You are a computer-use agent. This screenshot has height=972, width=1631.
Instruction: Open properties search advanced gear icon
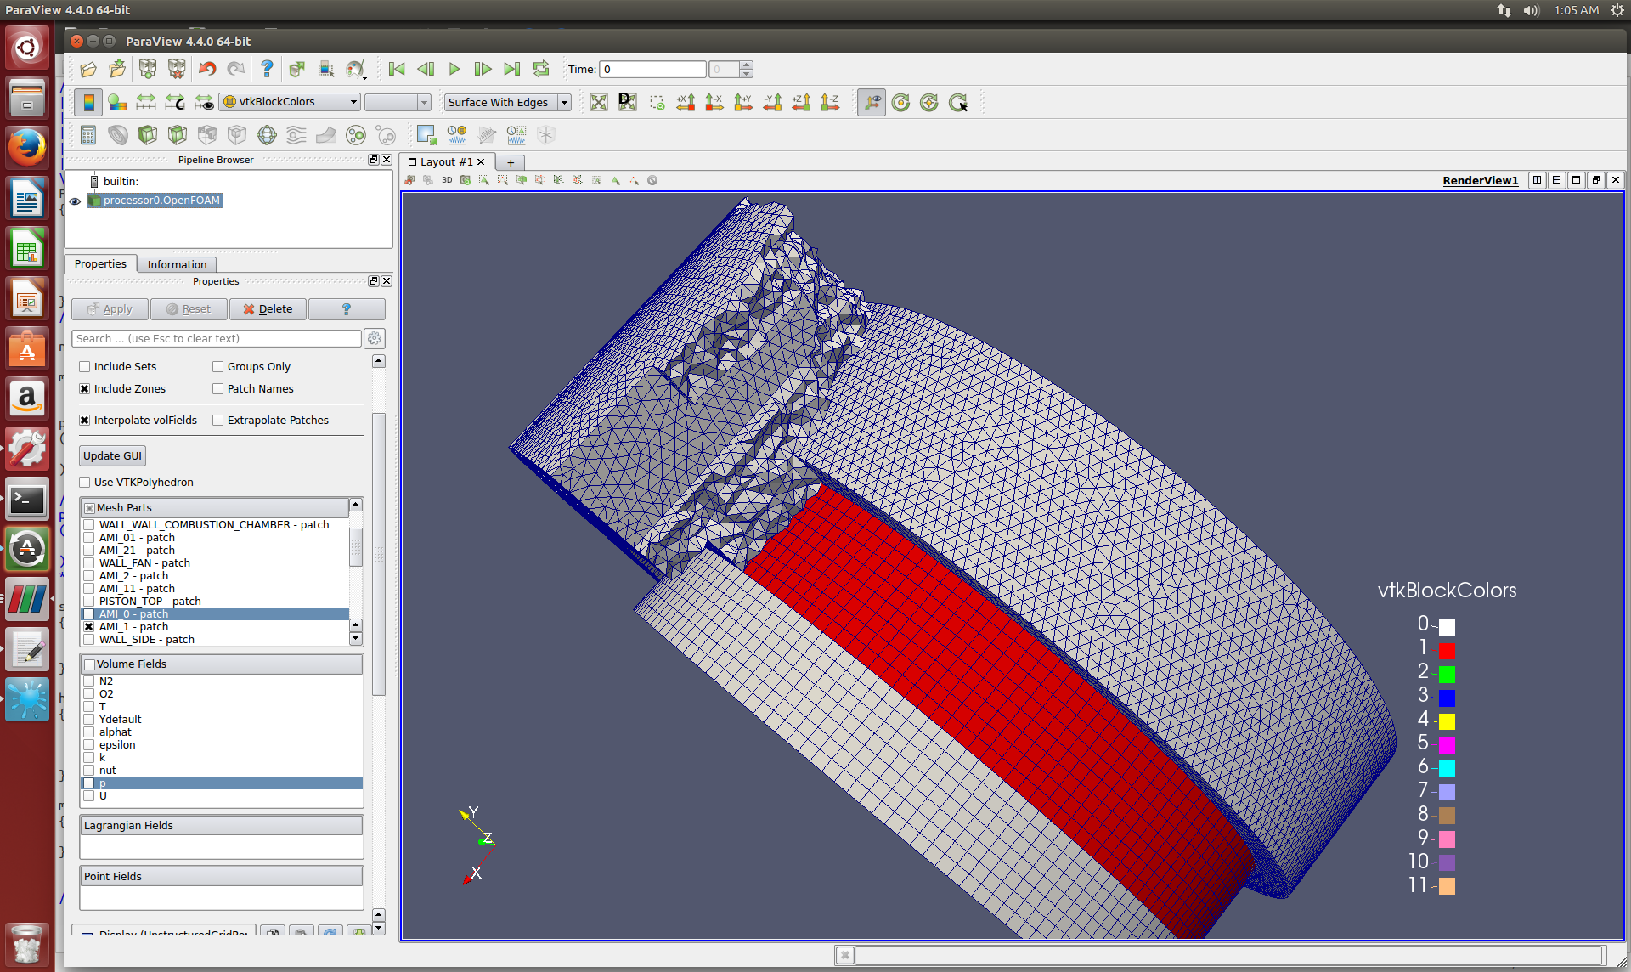point(375,338)
